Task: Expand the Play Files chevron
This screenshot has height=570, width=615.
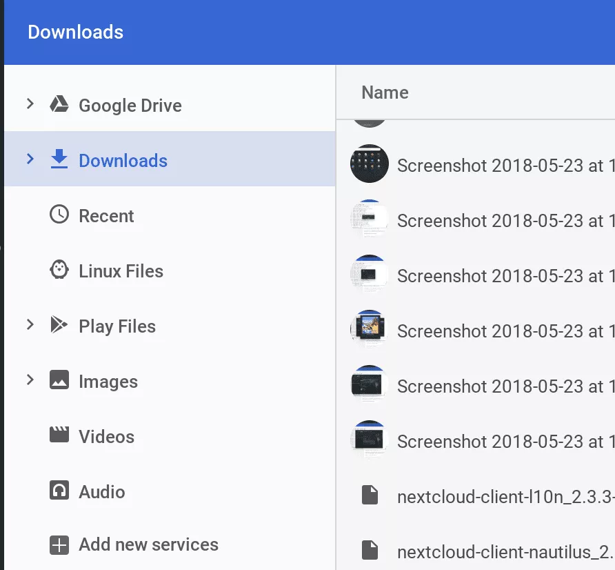Action: 30,324
